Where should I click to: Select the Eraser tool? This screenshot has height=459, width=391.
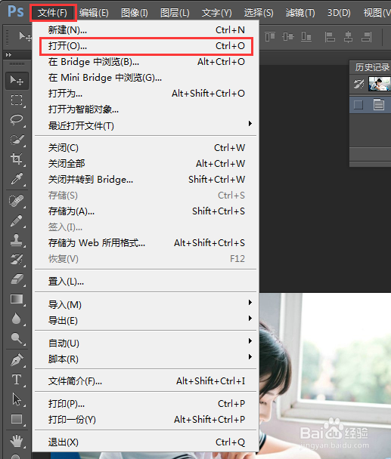[17, 279]
